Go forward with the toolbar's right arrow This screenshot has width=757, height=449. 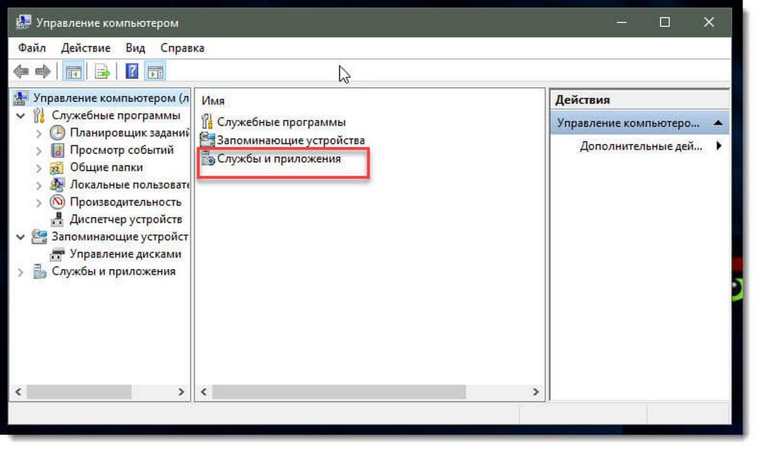click(x=43, y=71)
